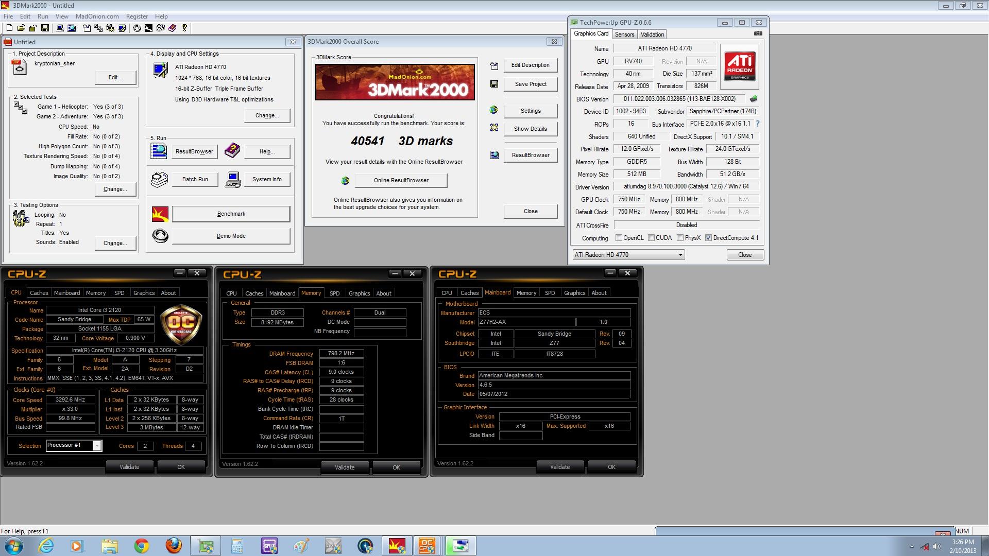Open the MadOnion.com menu
Image resolution: width=989 pixels, height=556 pixels.
97,16
